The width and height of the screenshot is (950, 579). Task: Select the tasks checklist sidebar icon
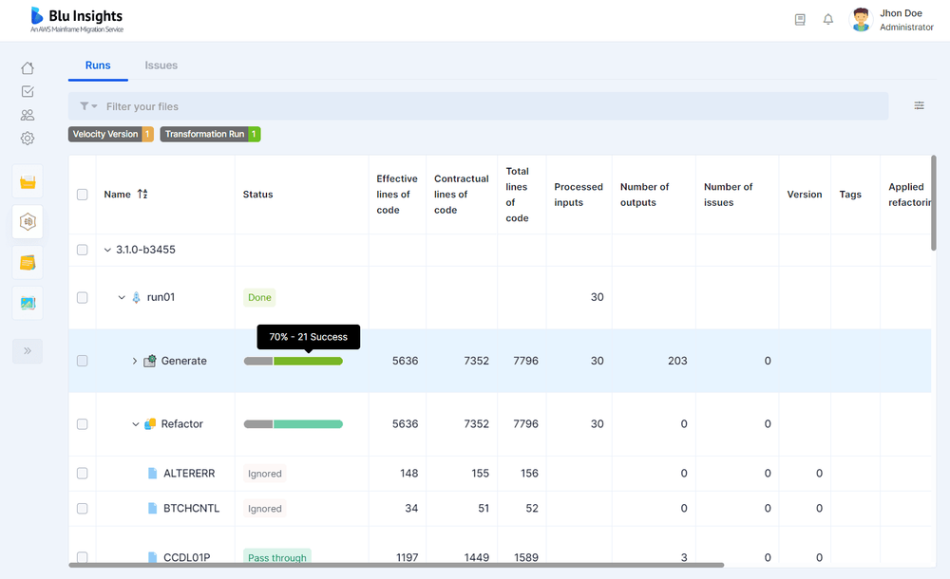point(28,91)
